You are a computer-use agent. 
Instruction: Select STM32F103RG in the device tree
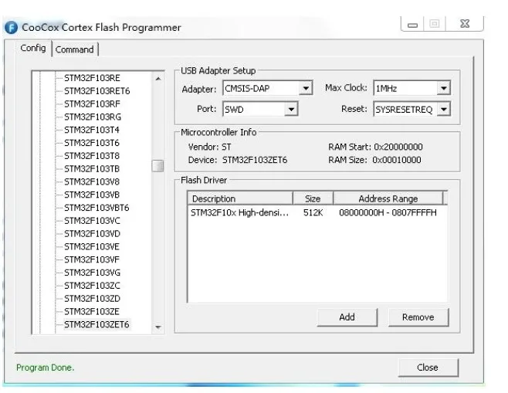point(93,117)
